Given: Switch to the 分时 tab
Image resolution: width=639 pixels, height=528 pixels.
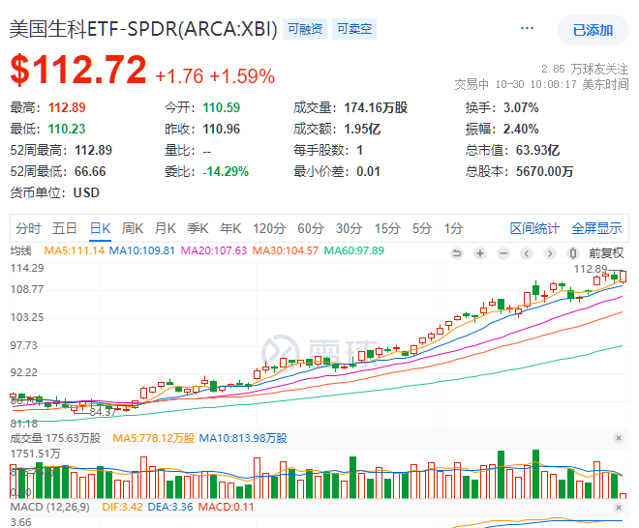Looking at the screenshot, I should [28, 228].
